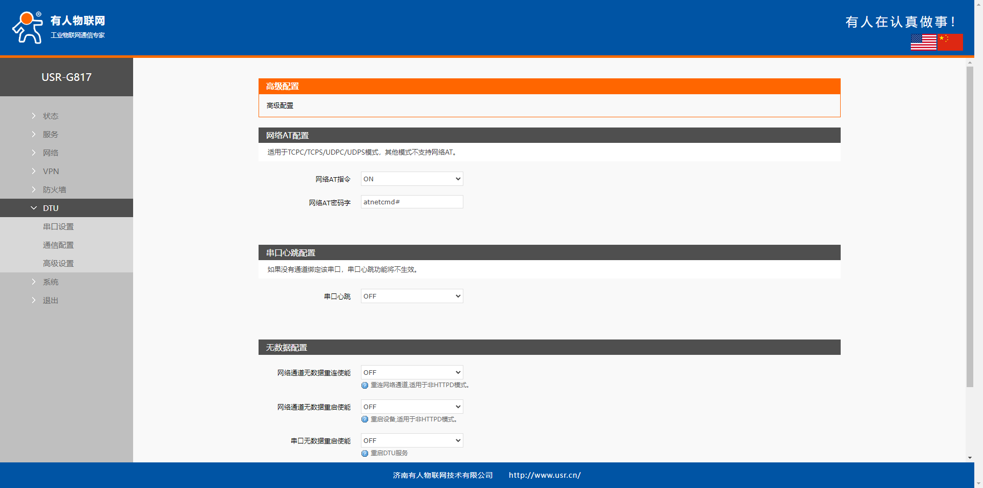Click info icon beside 重连网络通道 hint
Viewport: 983px width, 488px height.
click(365, 386)
